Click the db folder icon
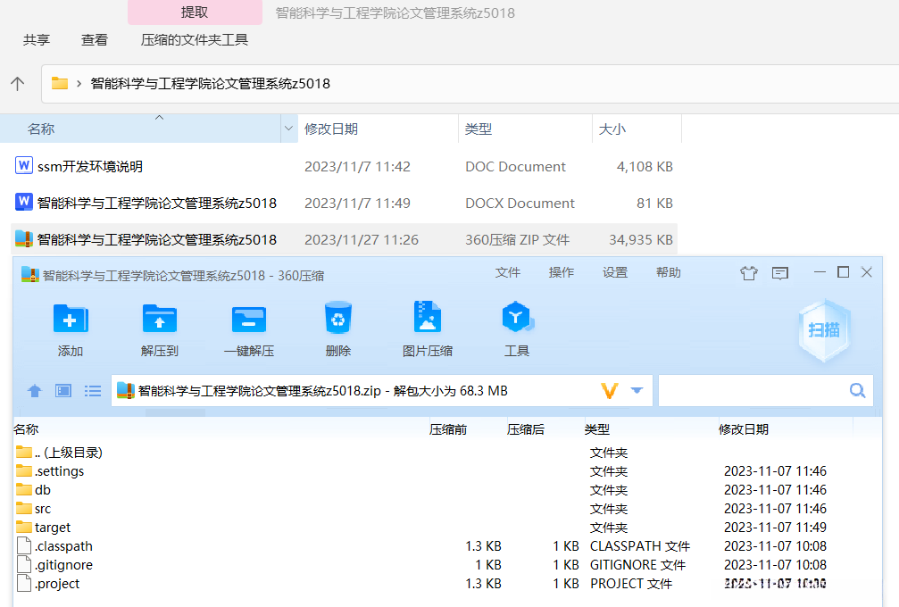 click(24, 489)
